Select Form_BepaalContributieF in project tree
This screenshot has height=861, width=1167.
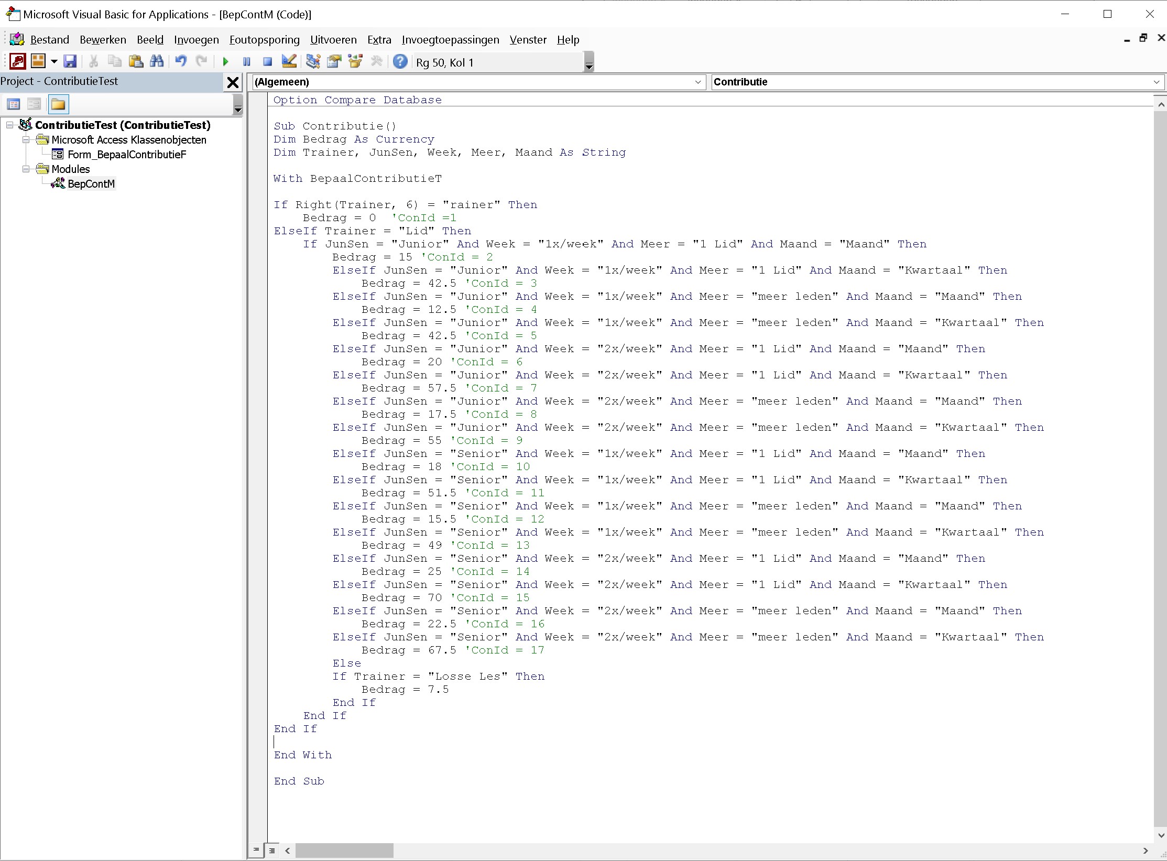pyautogui.click(x=127, y=155)
